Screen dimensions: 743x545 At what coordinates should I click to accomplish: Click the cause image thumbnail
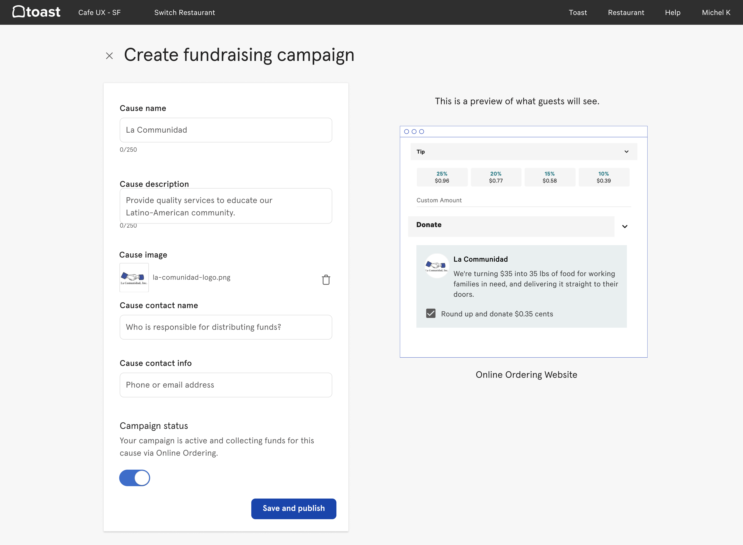pyautogui.click(x=134, y=277)
